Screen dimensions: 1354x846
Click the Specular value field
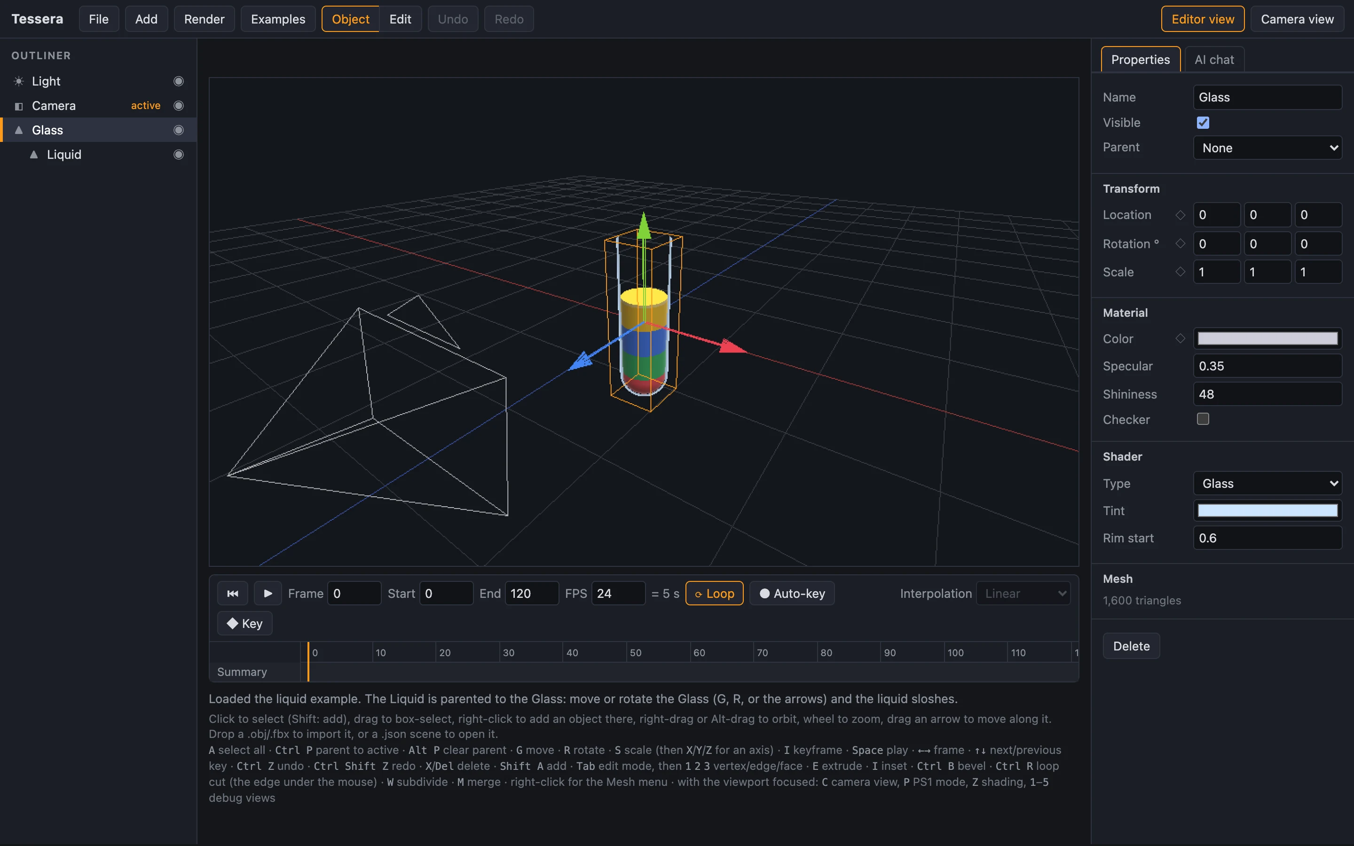[1267, 366]
